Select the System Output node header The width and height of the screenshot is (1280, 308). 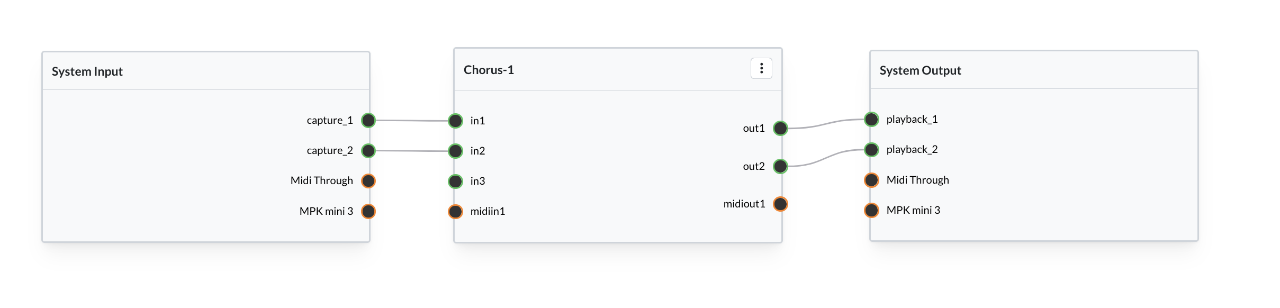point(1034,70)
